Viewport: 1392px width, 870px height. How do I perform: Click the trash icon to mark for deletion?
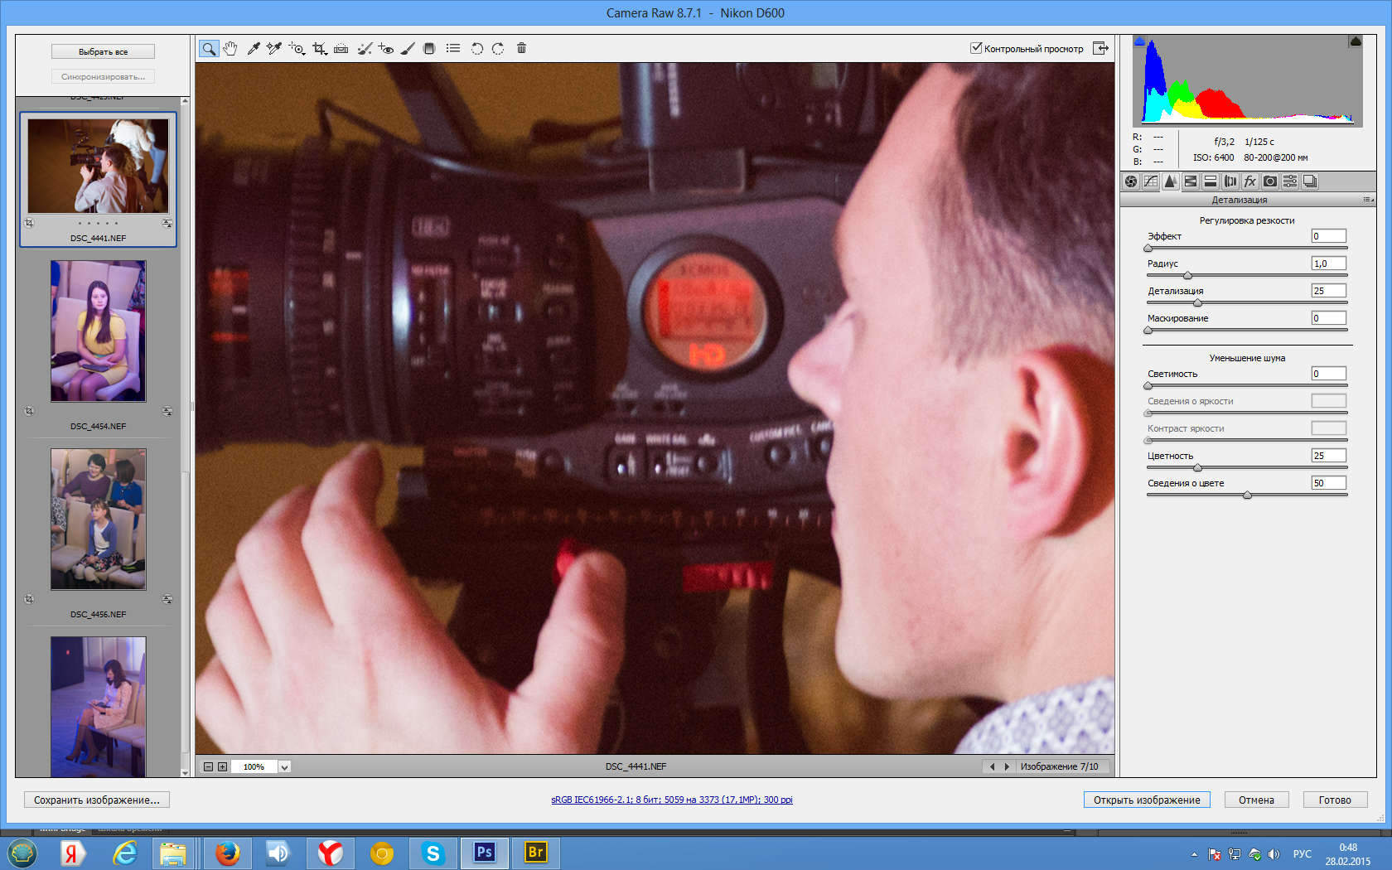[x=521, y=48]
